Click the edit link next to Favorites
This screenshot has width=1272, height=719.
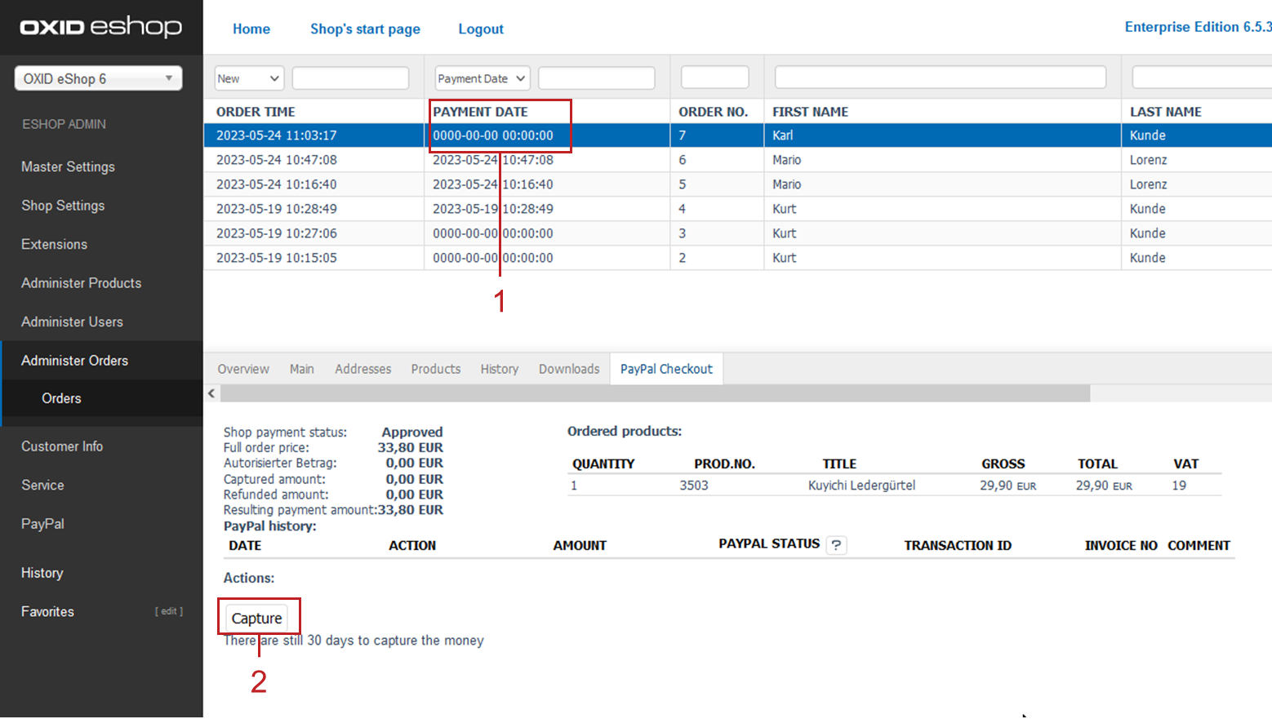pos(169,611)
